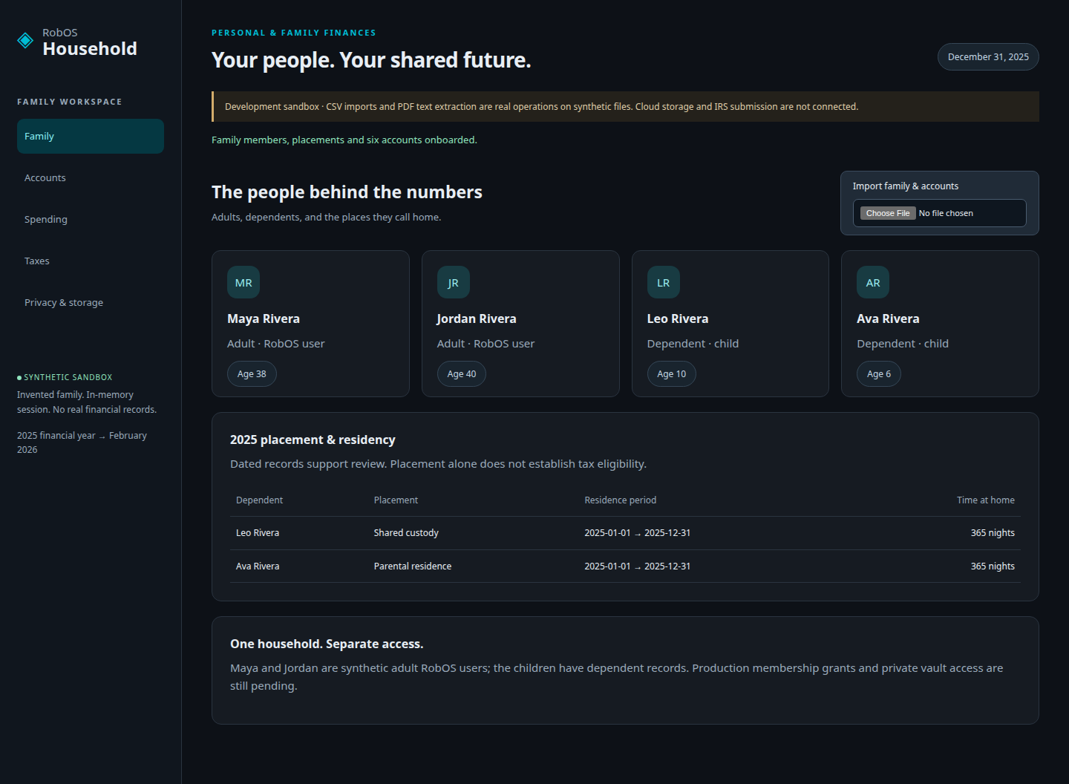The width and height of the screenshot is (1069, 784).
Task: Select Jordan Rivera's JR avatar
Action: (x=454, y=282)
